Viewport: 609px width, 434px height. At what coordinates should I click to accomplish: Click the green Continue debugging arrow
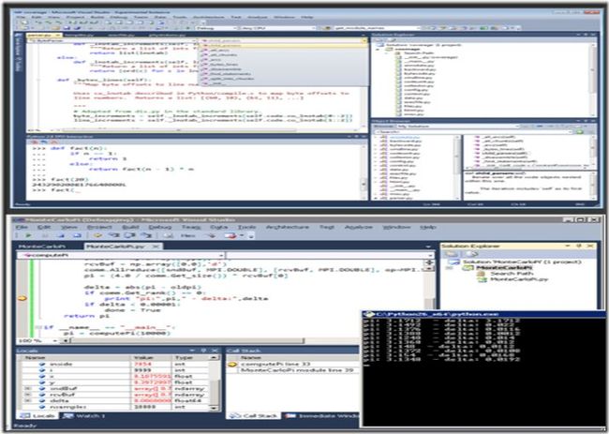(x=28, y=235)
